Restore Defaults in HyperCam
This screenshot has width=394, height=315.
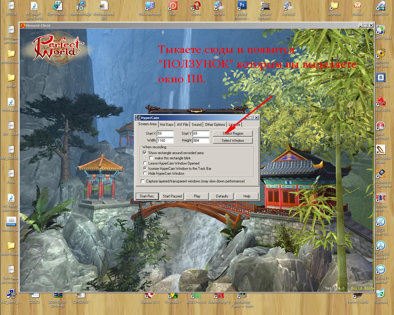(222, 196)
